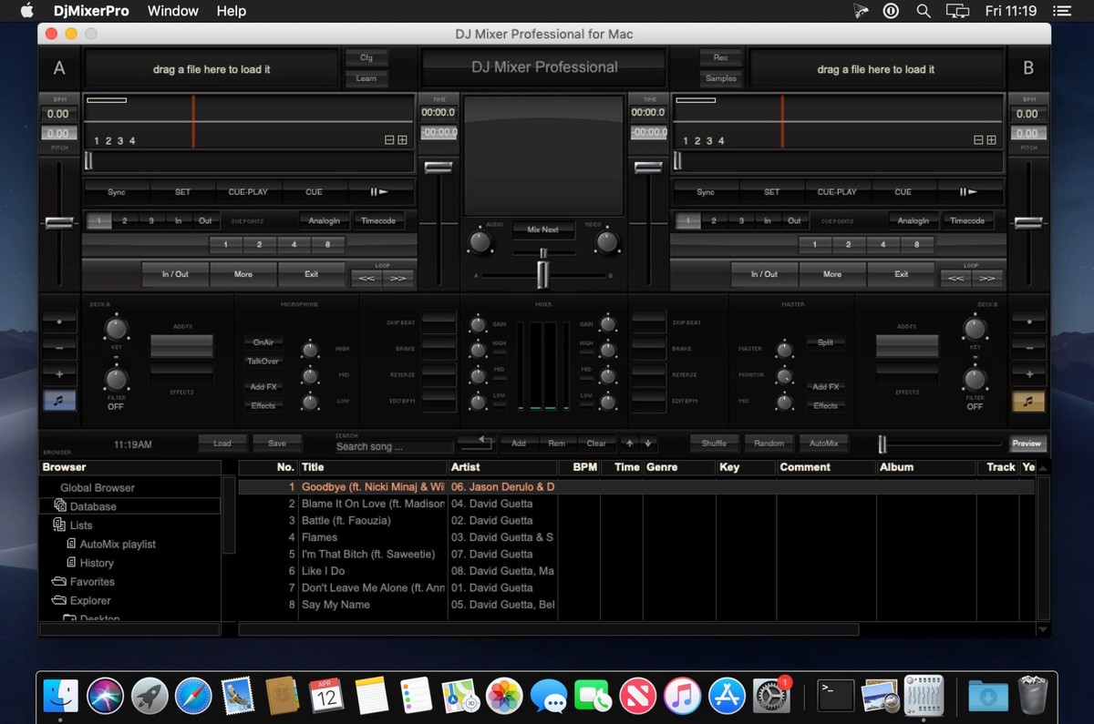Image resolution: width=1094 pixels, height=724 pixels.
Task: Click deck A plus button
Action: click(59, 374)
